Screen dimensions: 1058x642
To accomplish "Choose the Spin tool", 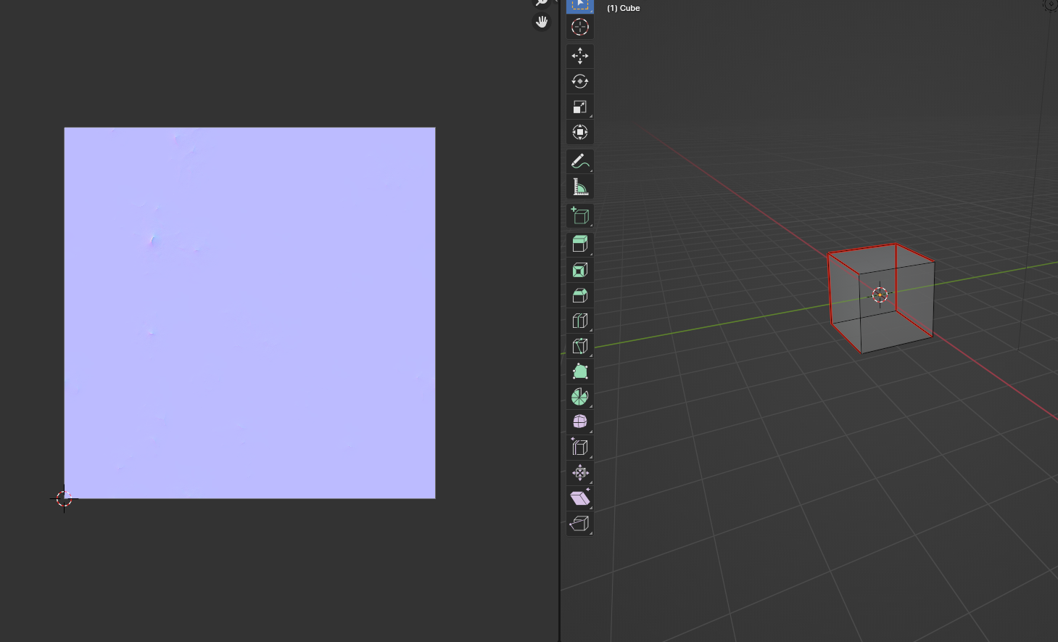I will click(579, 397).
